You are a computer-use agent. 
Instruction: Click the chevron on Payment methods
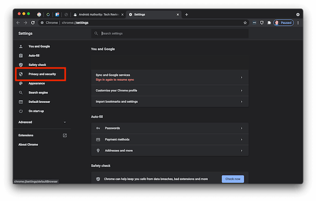click(x=241, y=139)
